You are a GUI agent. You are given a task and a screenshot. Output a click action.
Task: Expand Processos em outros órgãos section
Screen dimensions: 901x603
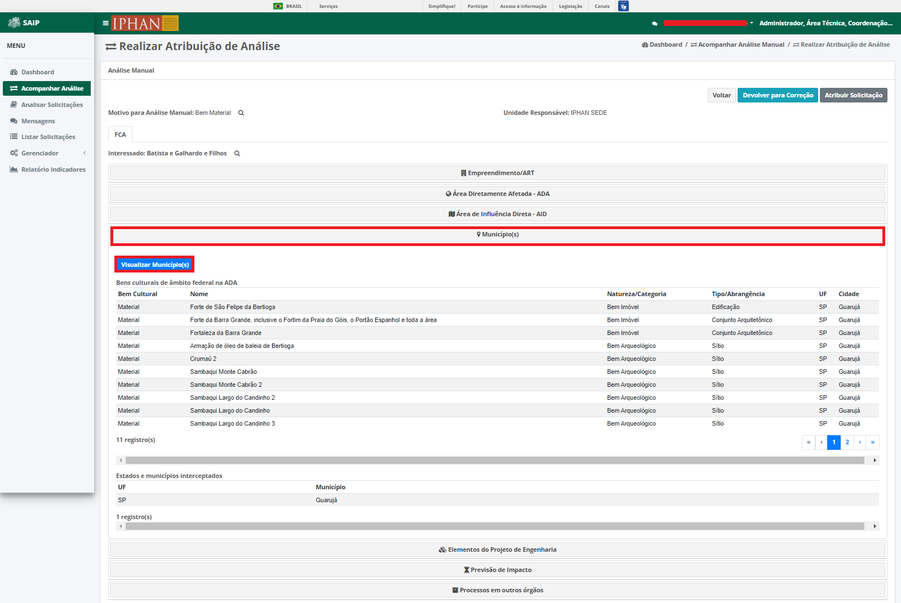coord(498,590)
